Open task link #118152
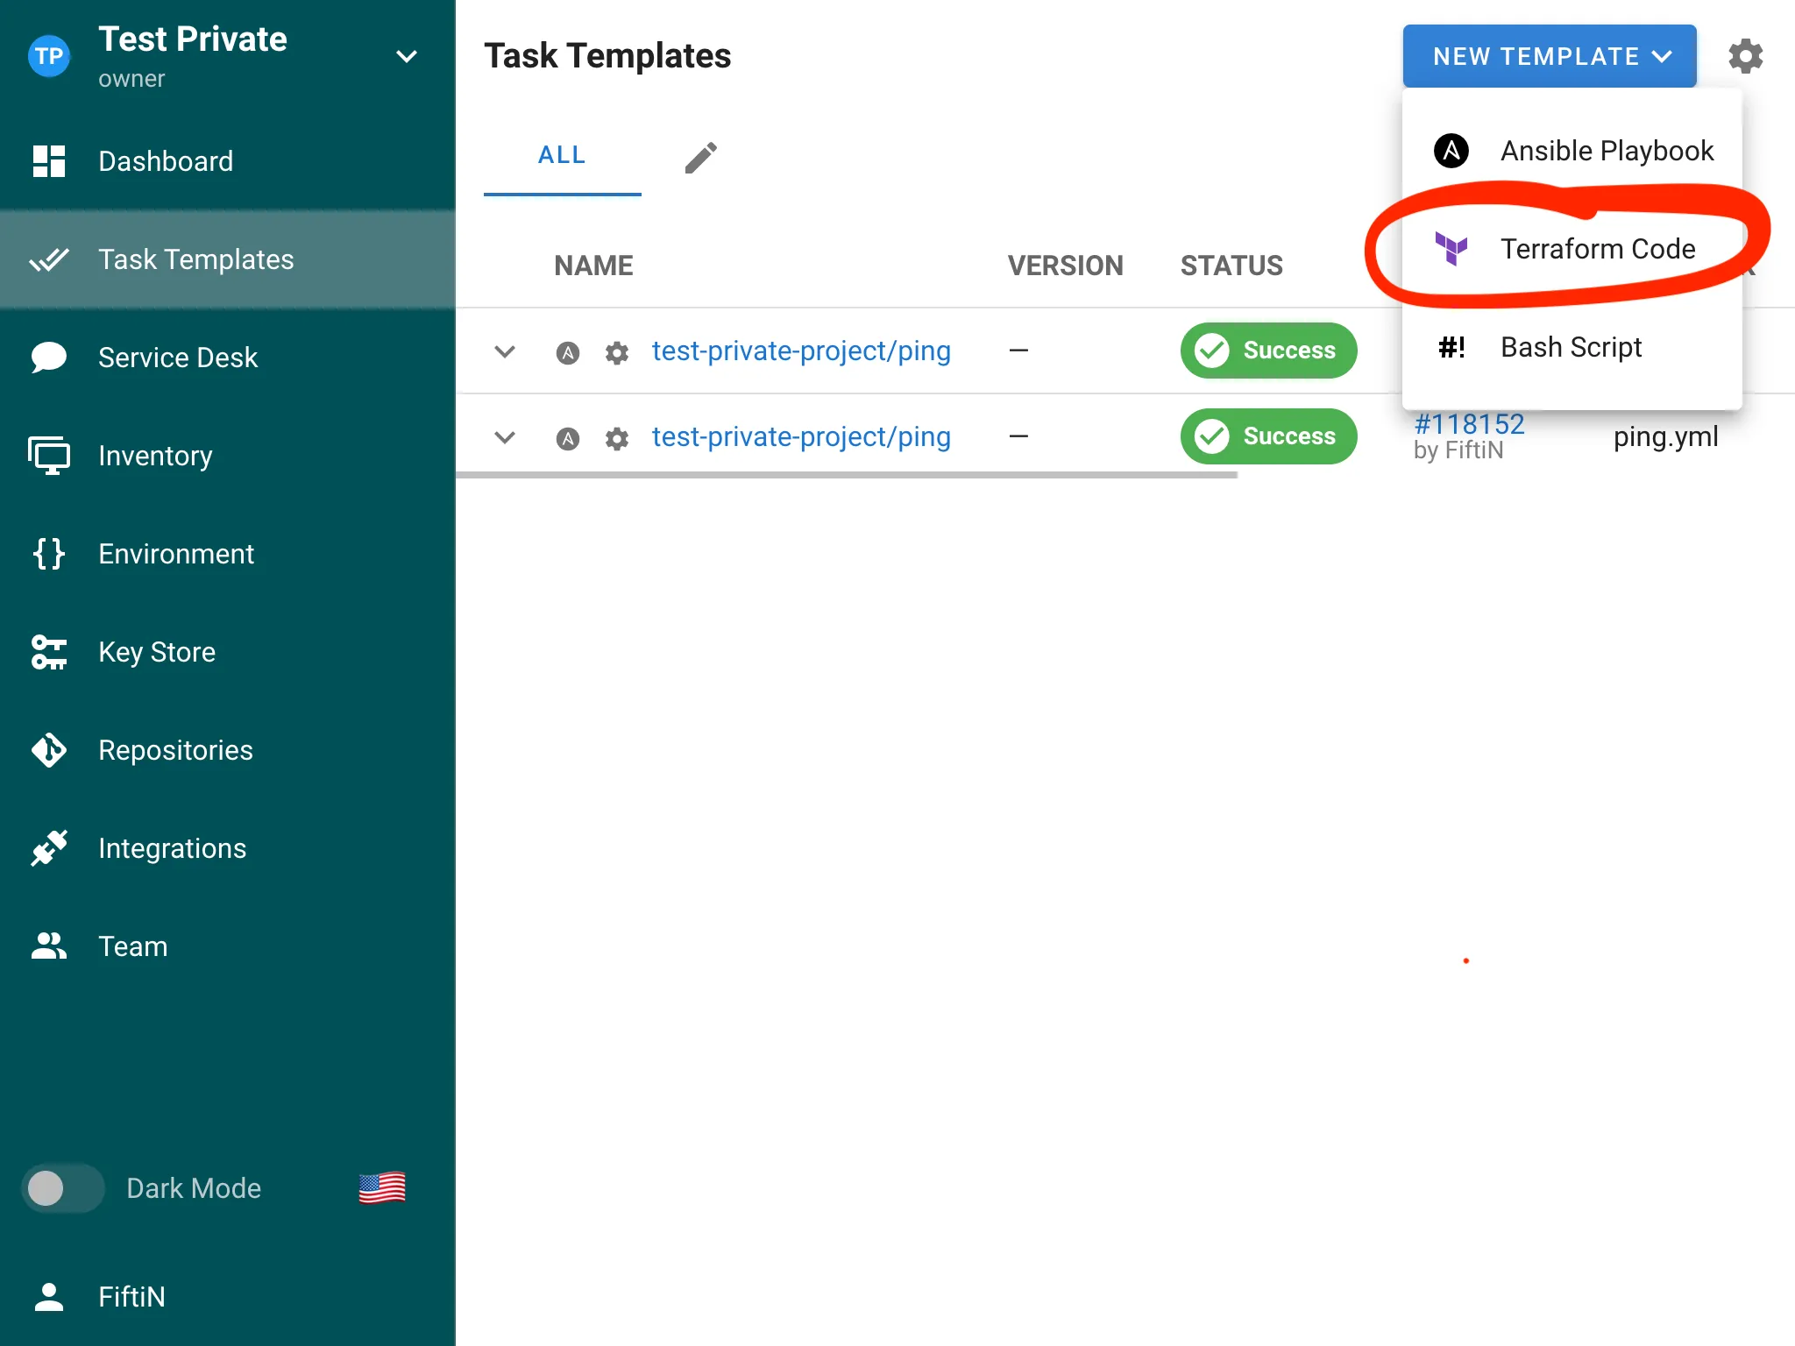Viewport: 1795px width, 1346px height. coord(1469,424)
